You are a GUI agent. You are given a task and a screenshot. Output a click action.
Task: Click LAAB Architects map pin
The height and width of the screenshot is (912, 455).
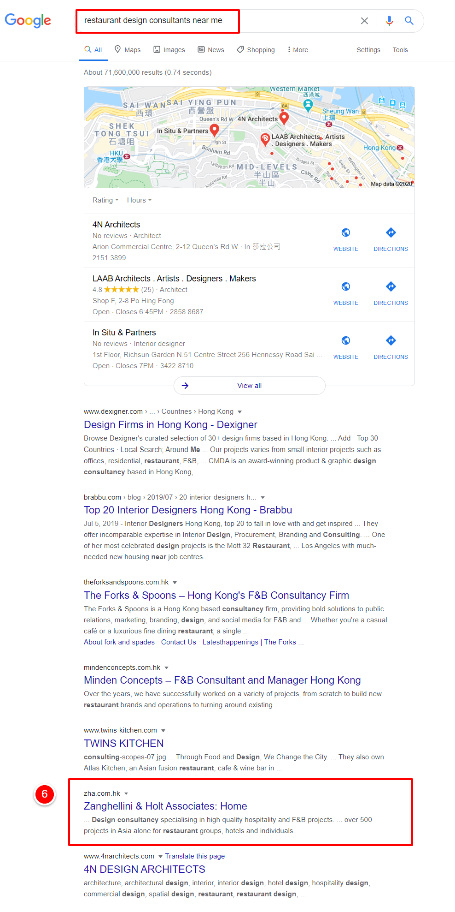pyautogui.click(x=265, y=139)
